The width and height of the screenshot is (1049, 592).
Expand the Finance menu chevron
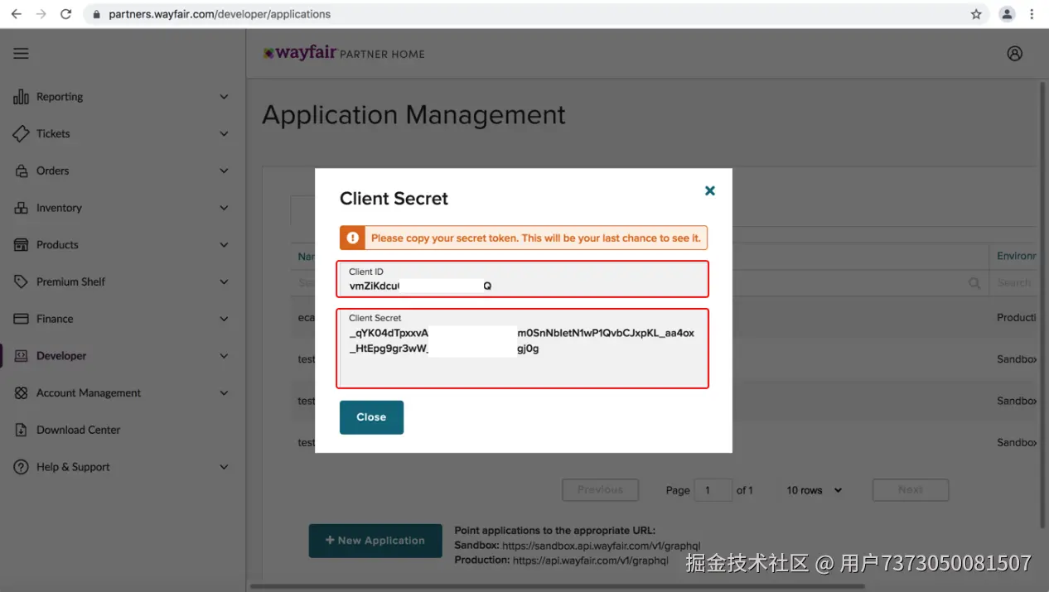tap(224, 319)
